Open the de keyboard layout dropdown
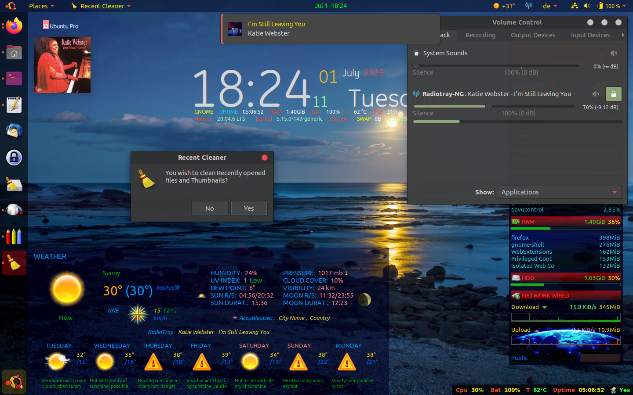 [x=550, y=6]
